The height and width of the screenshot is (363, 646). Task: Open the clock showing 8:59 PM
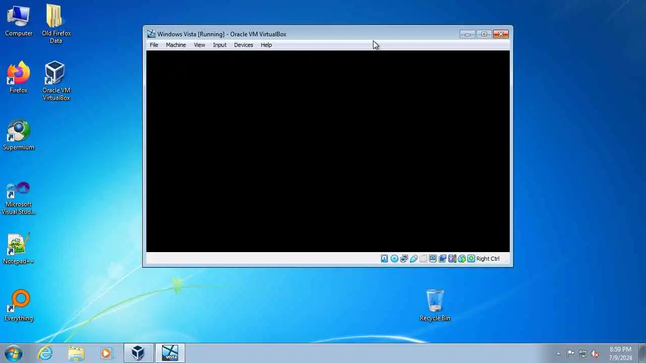620,353
